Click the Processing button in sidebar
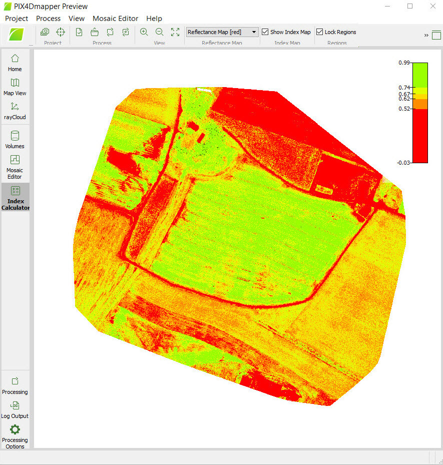 [15, 385]
